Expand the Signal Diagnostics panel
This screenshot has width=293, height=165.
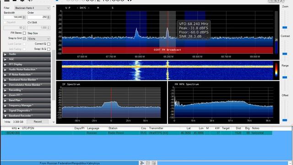click(x=27, y=110)
